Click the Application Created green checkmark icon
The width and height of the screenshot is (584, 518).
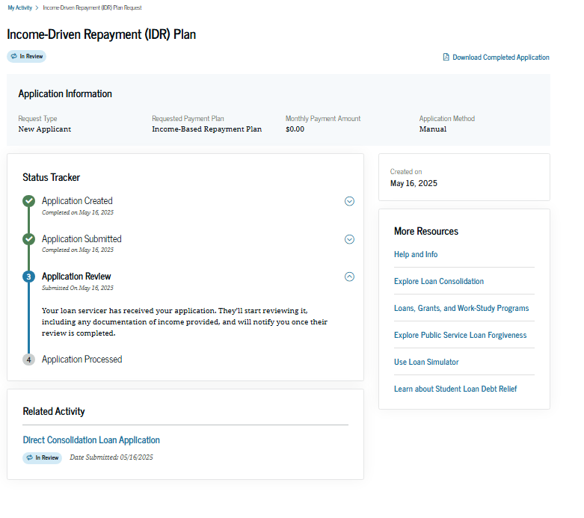(28, 201)
